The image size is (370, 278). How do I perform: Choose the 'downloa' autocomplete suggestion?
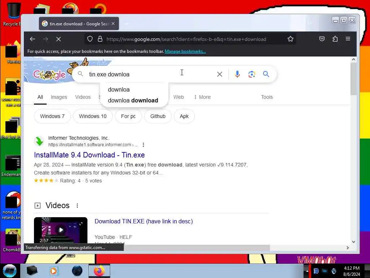119,90
